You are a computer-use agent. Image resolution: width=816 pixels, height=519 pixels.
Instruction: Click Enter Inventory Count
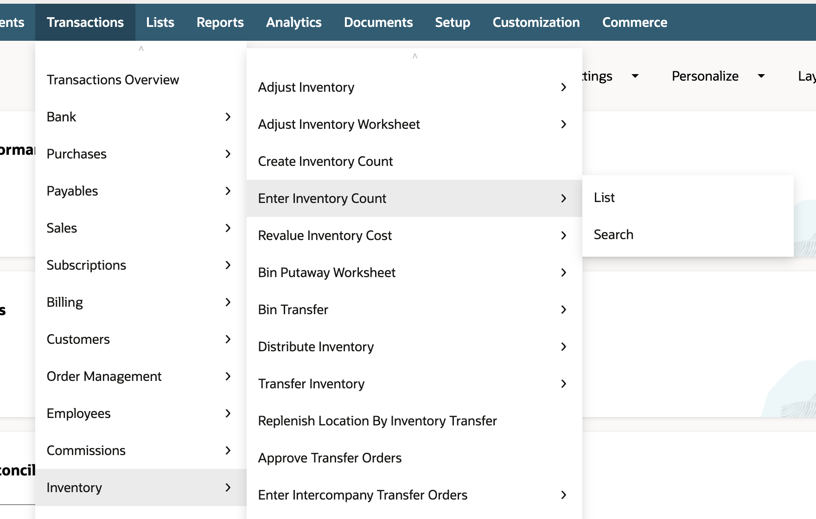point(414,198)
